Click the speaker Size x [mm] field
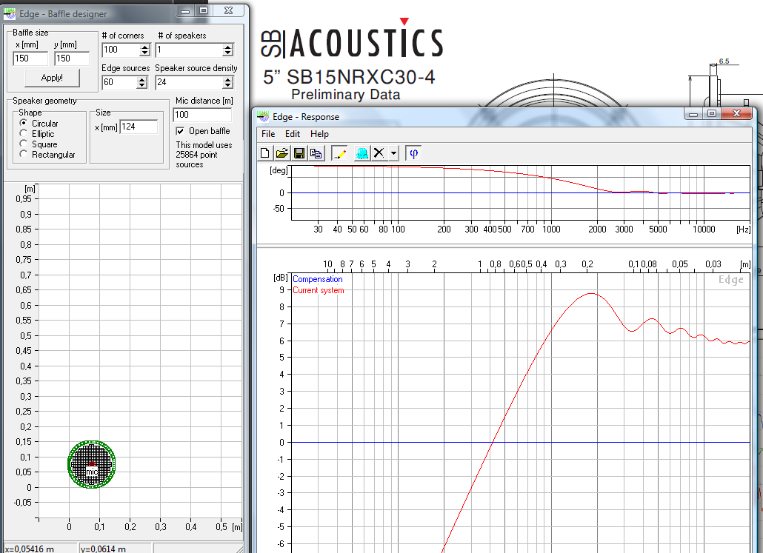The image size is (763, 553). (139, 127)
